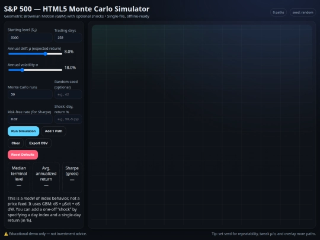Focus the Trading days input field
The width and height of the screenshot is (320, 240).
click(x=68, y=38)
